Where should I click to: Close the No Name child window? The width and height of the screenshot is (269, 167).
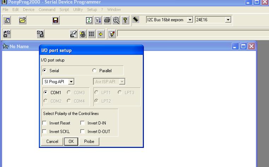251,46
